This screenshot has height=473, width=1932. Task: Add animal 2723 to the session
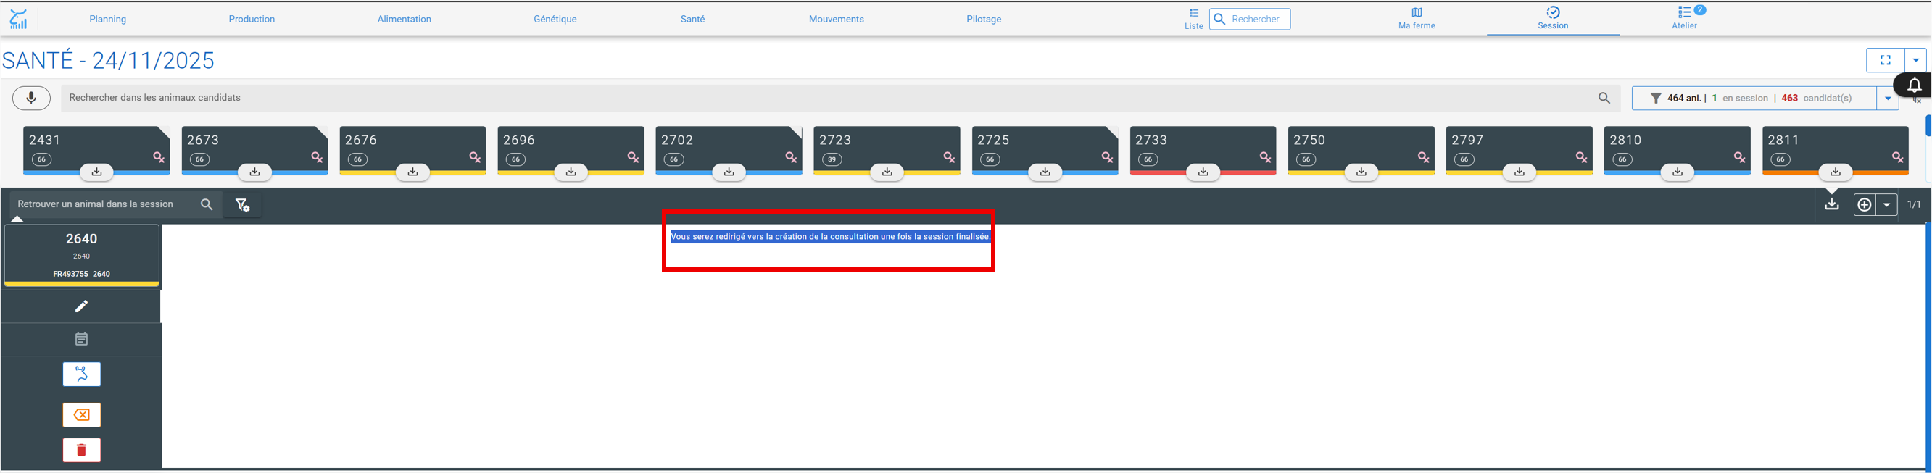(887, 172)
